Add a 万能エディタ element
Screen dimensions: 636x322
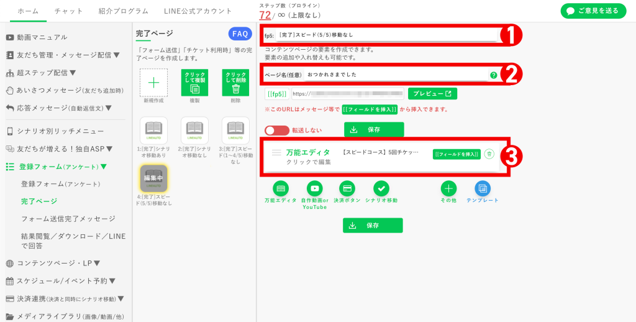click(281, 188)
